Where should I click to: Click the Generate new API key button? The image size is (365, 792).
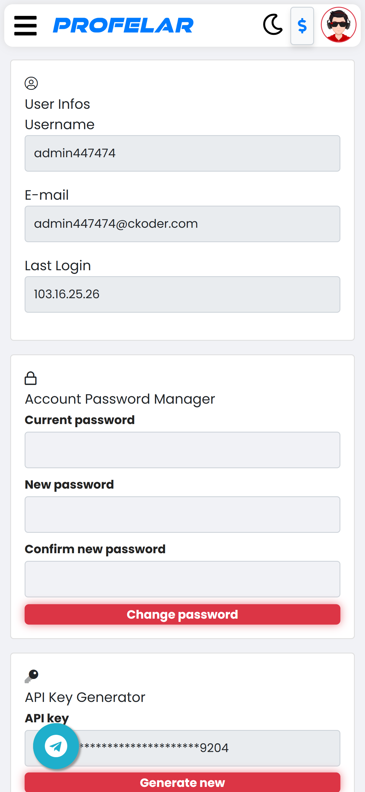pos(182,782)
